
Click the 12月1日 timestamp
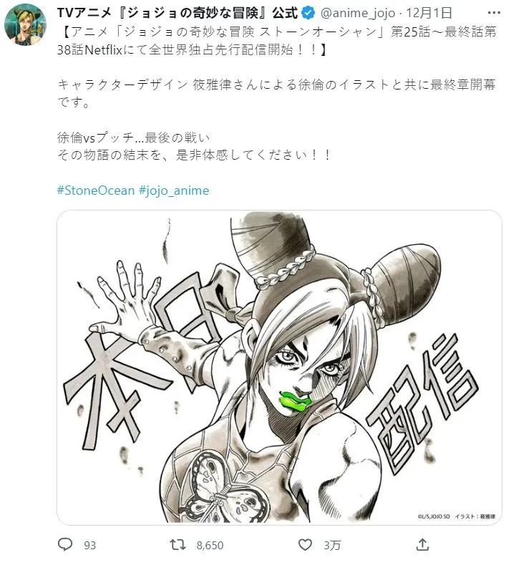pos(429,14)
